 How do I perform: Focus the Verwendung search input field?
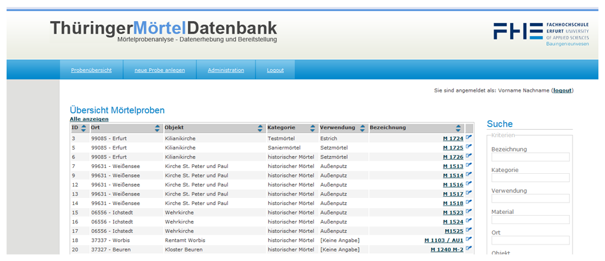pos(530,199)
